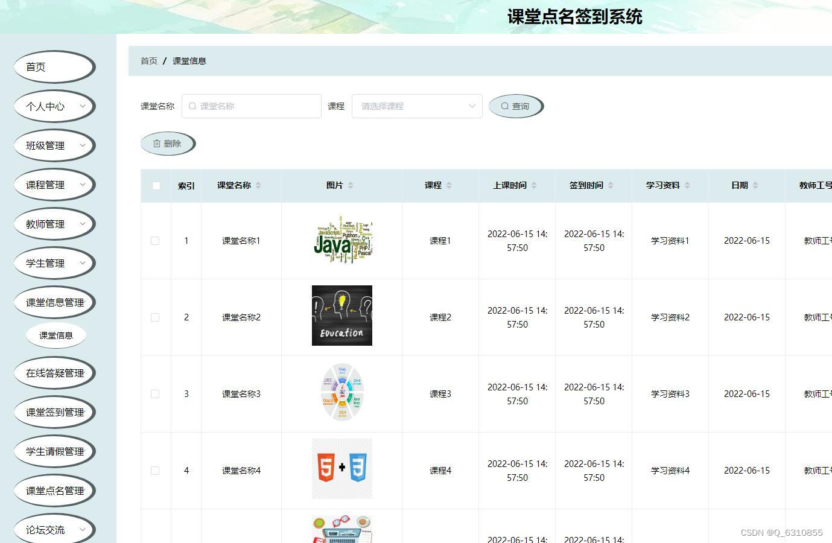Screen dimensions: 832x543
Task: Sort by 上课时间 column sort arrows
Action: tap(534, 185)
